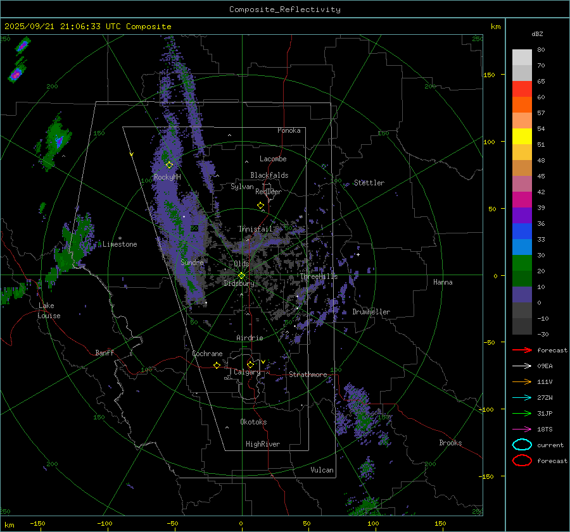Click the yellow diamond marker near Cochrane

(217, 366)
